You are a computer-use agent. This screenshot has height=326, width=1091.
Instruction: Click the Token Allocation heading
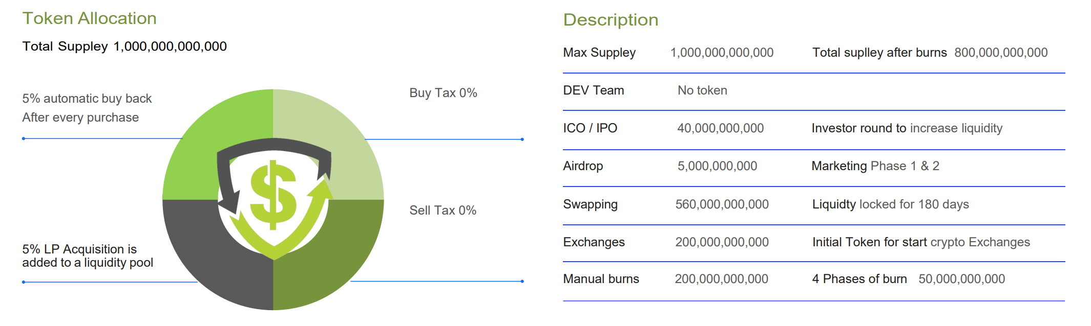pos(89,18)
